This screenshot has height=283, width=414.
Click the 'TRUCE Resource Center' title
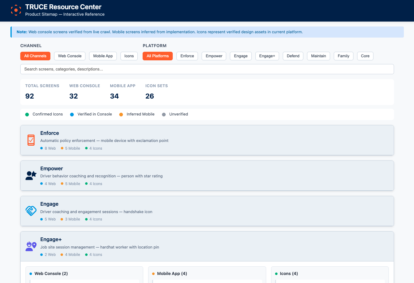tap(63, 7)
